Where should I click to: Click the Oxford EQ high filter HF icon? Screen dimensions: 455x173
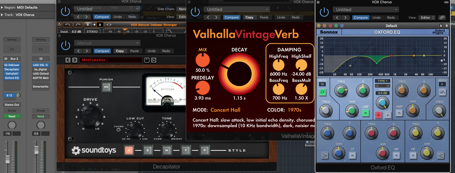[442, 92]
